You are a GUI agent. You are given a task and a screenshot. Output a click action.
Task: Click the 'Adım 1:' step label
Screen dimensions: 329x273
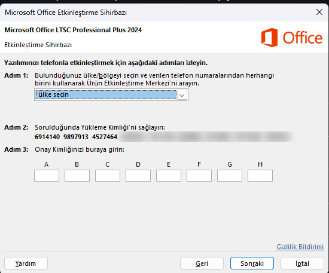[16, 75]
